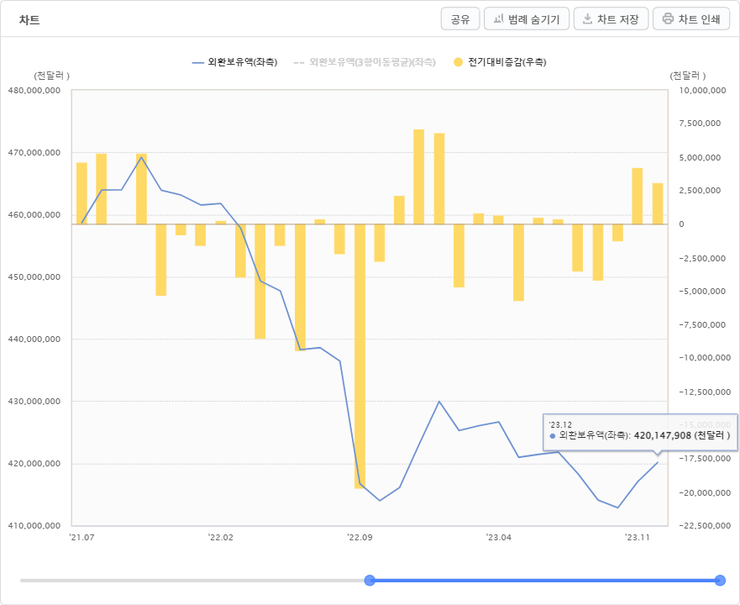
Task: Click the 차트 저장 save-chart button
Action: point(611,18)
